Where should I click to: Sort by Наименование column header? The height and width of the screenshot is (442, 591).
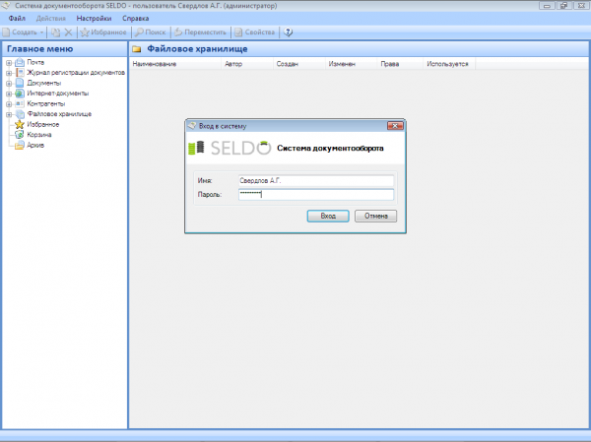(175, 64)
